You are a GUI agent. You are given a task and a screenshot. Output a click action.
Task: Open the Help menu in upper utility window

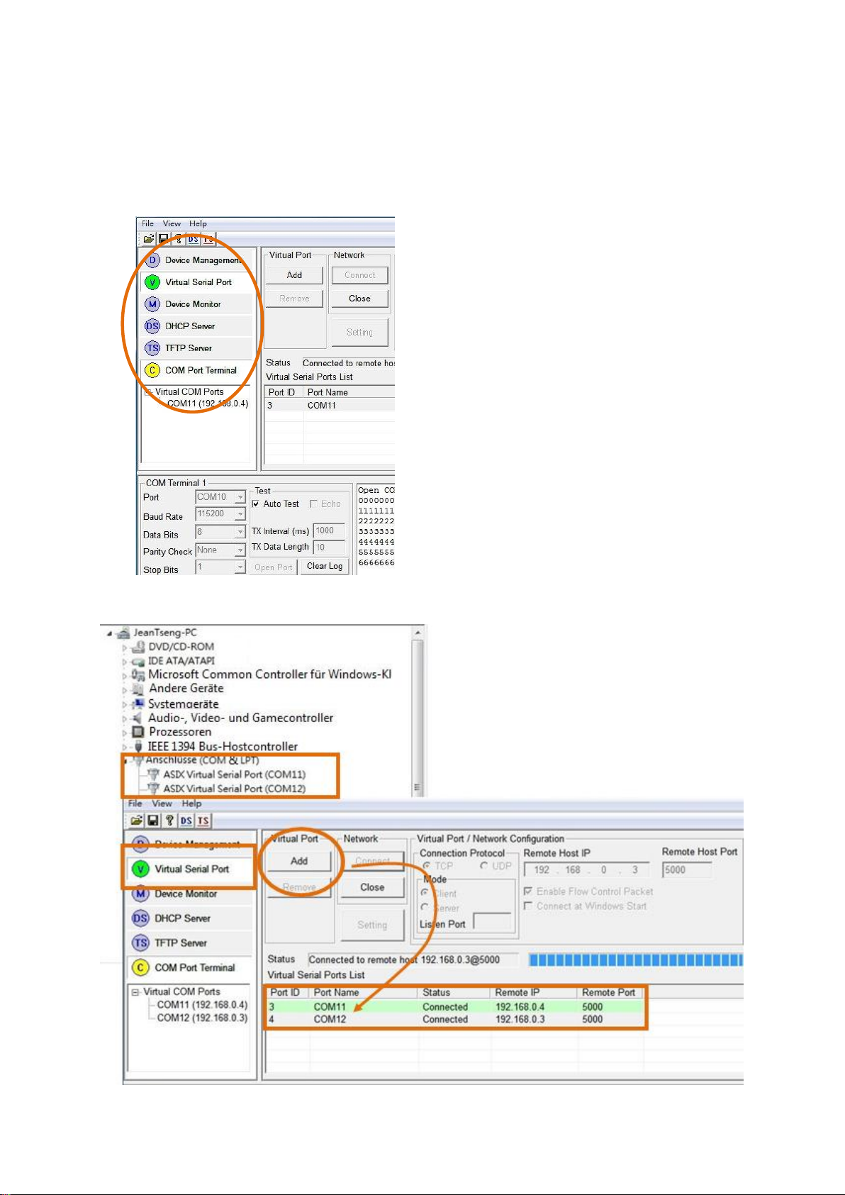198,223
